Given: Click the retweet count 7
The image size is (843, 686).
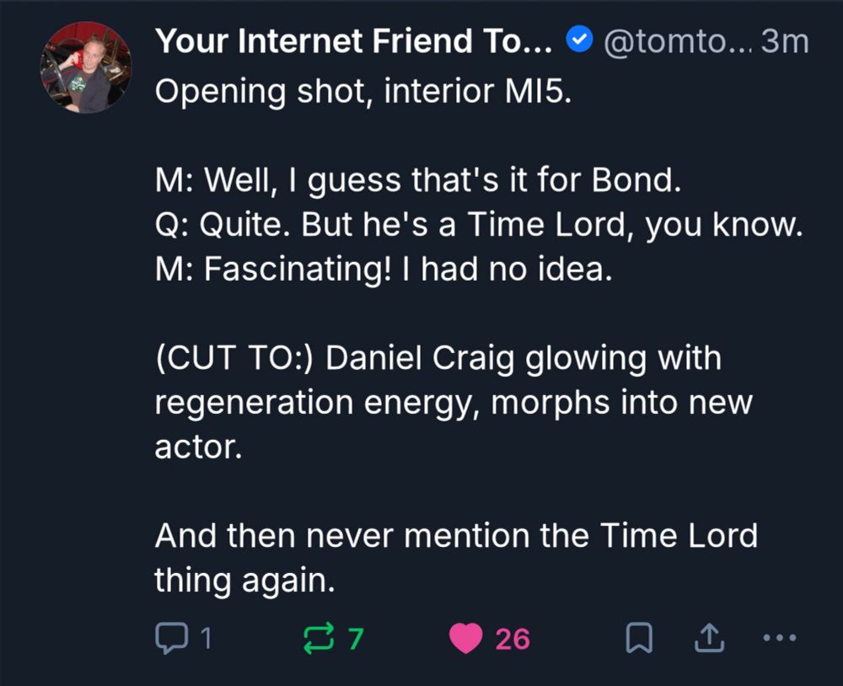Looking at the screenshot, I should point(355,639).
